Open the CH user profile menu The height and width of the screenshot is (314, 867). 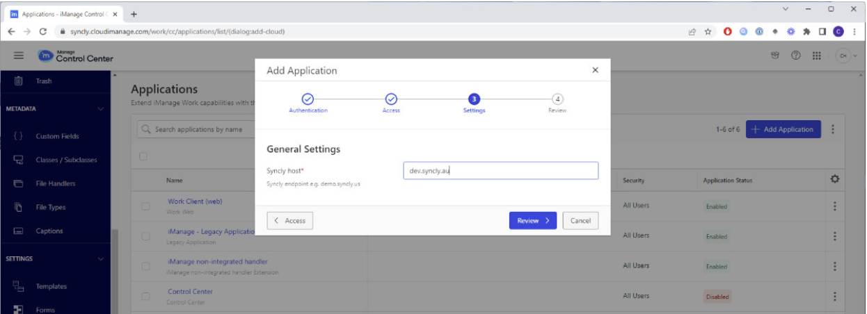(x=846, y=56)
